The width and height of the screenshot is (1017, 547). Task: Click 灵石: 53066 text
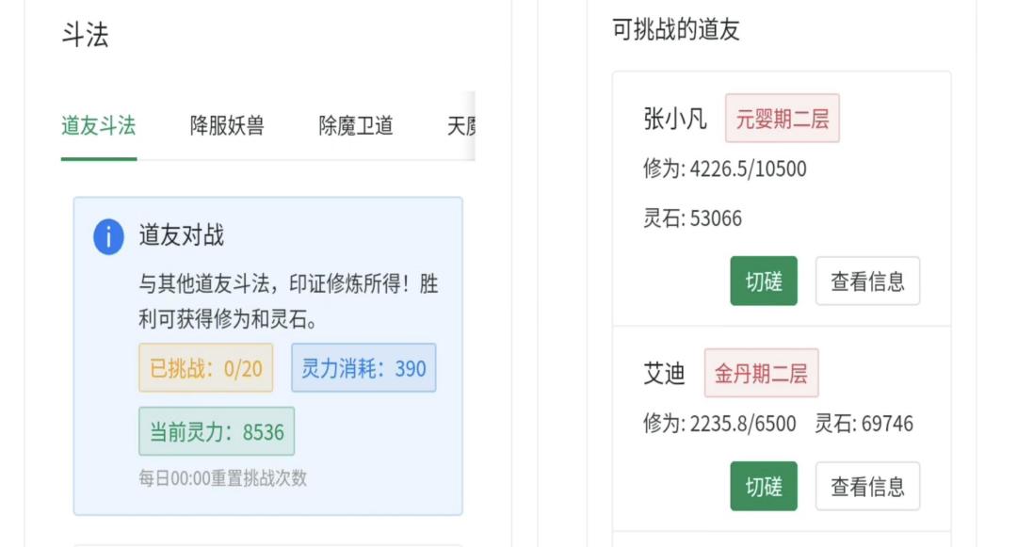click(692, 218)
